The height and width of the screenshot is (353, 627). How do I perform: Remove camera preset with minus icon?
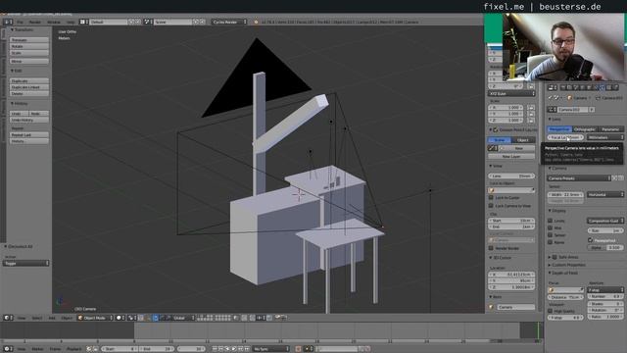[620, 178]
